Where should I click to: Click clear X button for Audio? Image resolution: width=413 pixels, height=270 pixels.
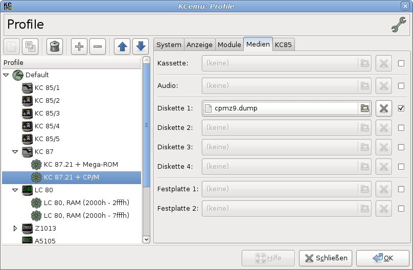pos(384,85)
